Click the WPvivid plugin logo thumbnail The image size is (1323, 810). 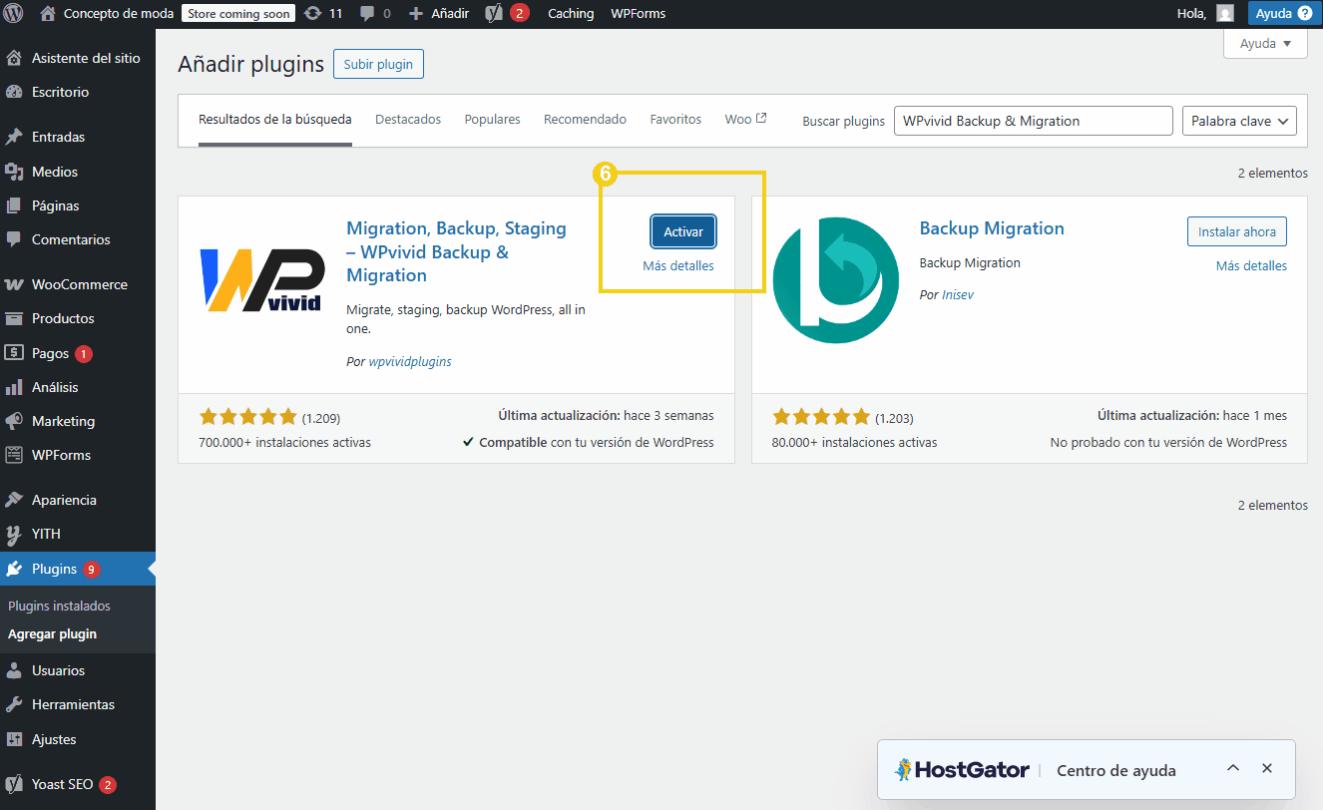[x=262, y=279]
